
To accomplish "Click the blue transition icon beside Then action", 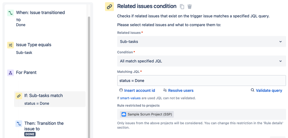I will [19, 124].
